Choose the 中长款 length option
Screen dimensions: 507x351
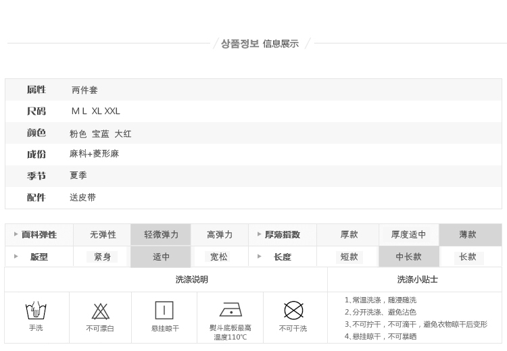pyautogui.click(x=408, y=257)
